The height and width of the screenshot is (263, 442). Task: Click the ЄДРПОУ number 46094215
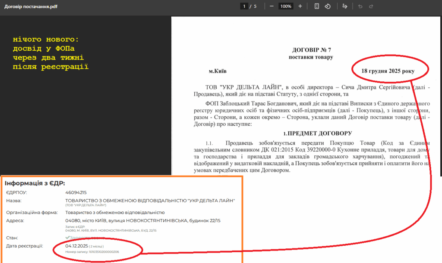point(76,192)
